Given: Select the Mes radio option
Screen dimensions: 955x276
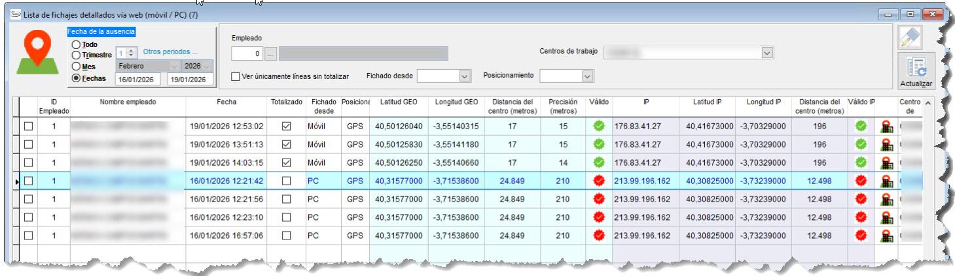Looking at the screenshot, I should tap(77, 67).
